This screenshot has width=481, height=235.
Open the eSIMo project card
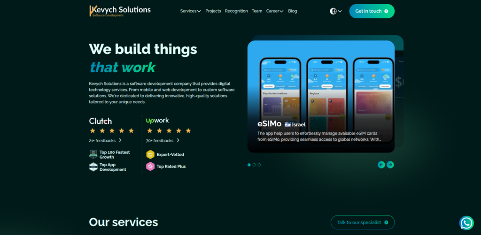click(321, 97)
